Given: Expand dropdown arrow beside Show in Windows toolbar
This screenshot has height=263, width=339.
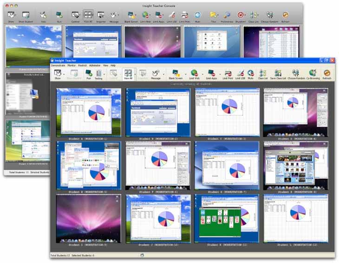Looking at the screenshot, I should tap(65, 74).
